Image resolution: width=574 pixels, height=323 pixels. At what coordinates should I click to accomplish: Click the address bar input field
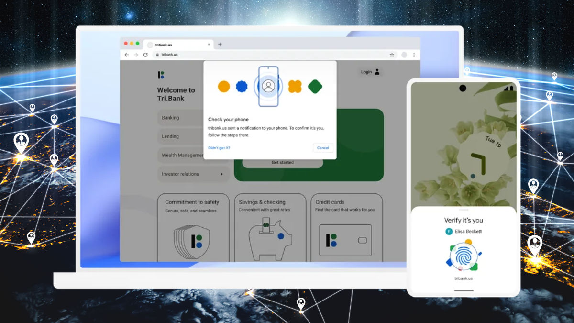(215, 55)
